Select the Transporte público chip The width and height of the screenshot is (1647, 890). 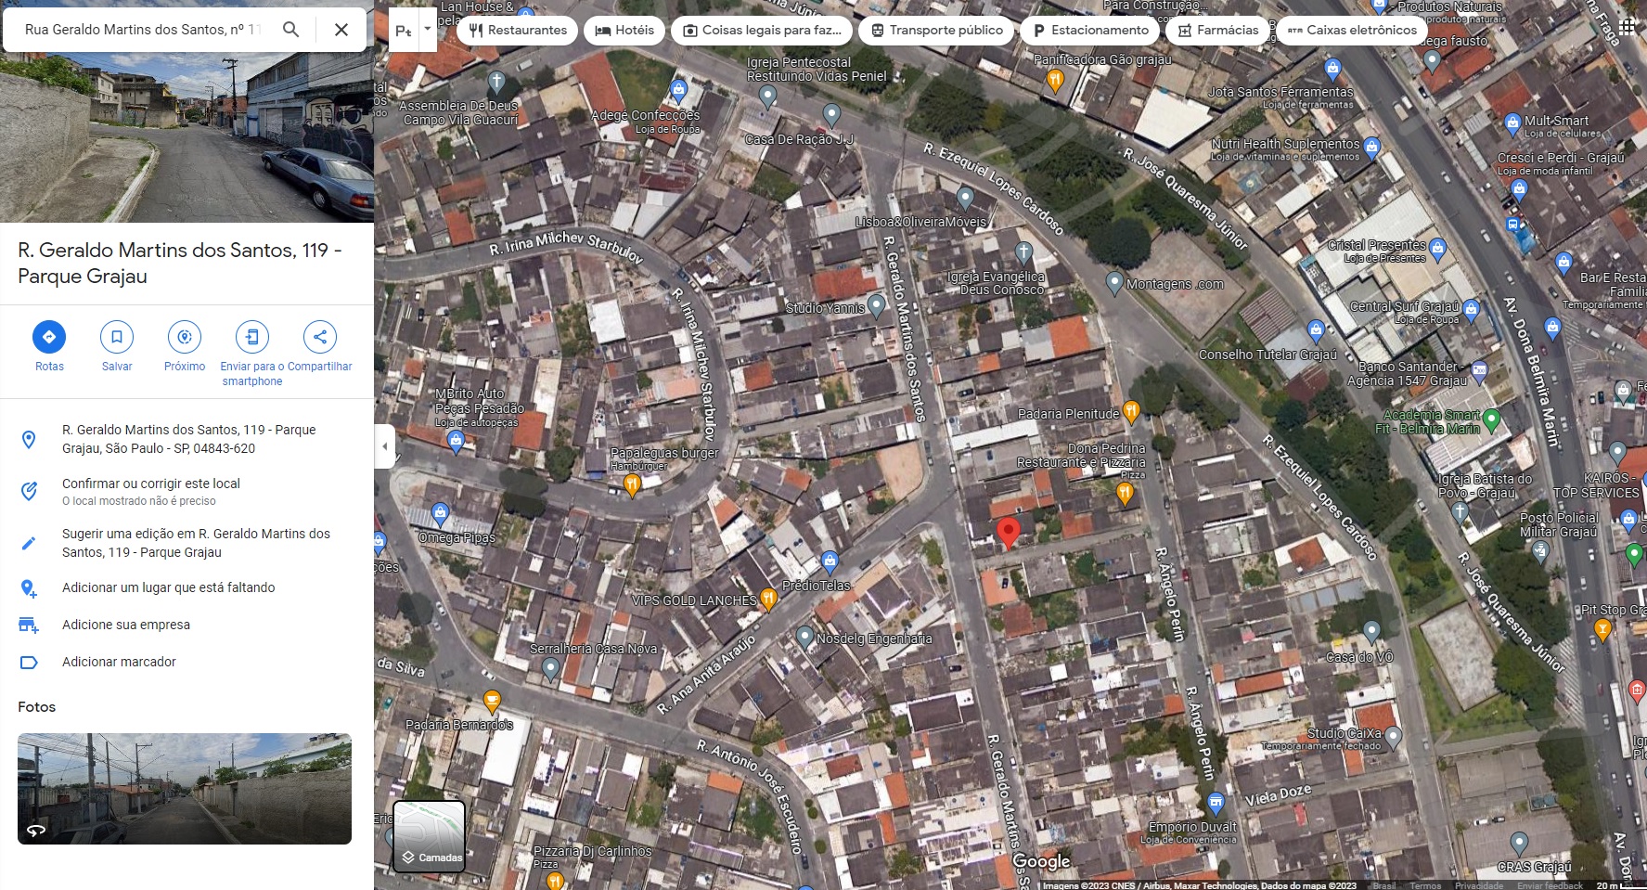[x=936, y=31]
